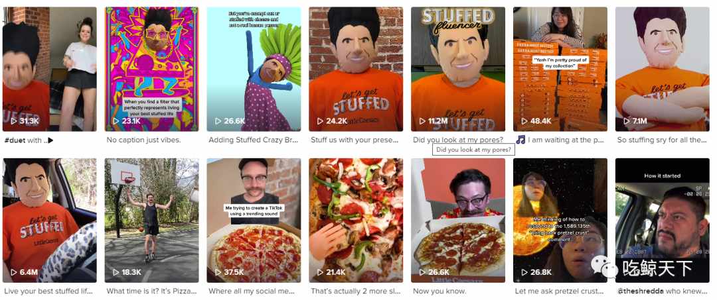The image size is (717, 300).
Task: Click play icon on the 11.2M Stuffed fluencer video
Action: pyautogui.click(x=422, y=121)
